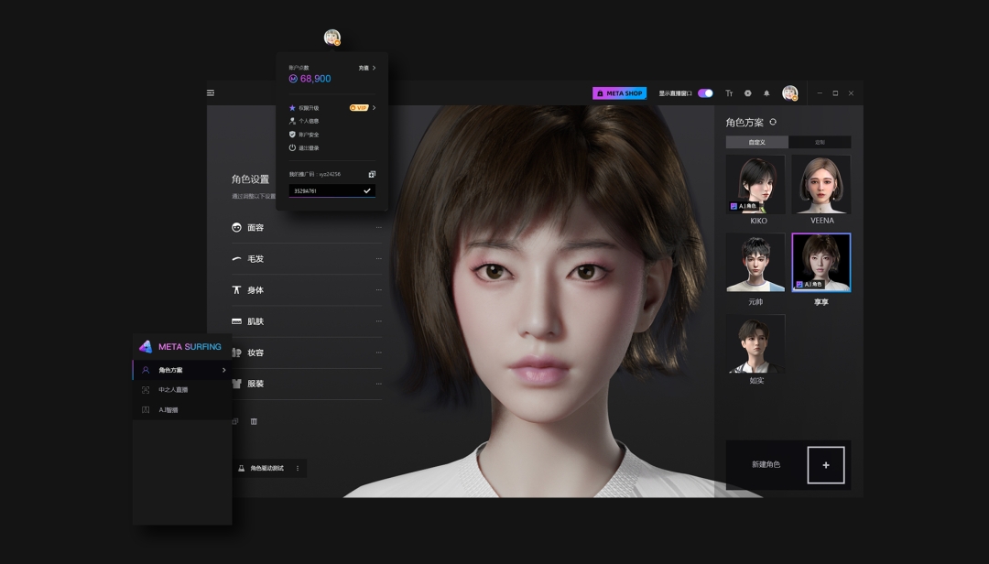Switch to the 定制 tab

coord(820,142)
